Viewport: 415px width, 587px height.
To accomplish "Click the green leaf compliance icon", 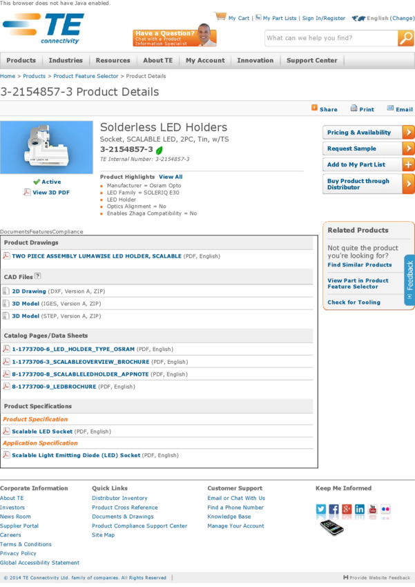I will 159,150.
